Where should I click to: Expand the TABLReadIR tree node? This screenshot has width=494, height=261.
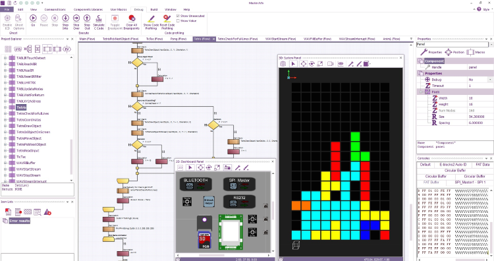pyautogui.click(x=5, y=71)
